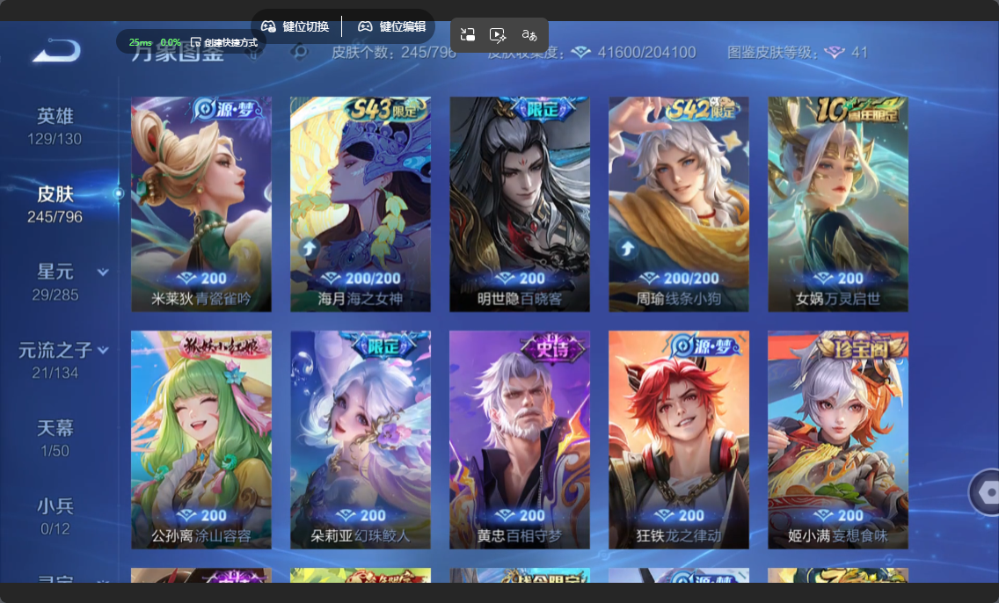999x603 pixels.
Task: Click the upgrade arrow icon on 周瑜 card
Action: (627, 248)
